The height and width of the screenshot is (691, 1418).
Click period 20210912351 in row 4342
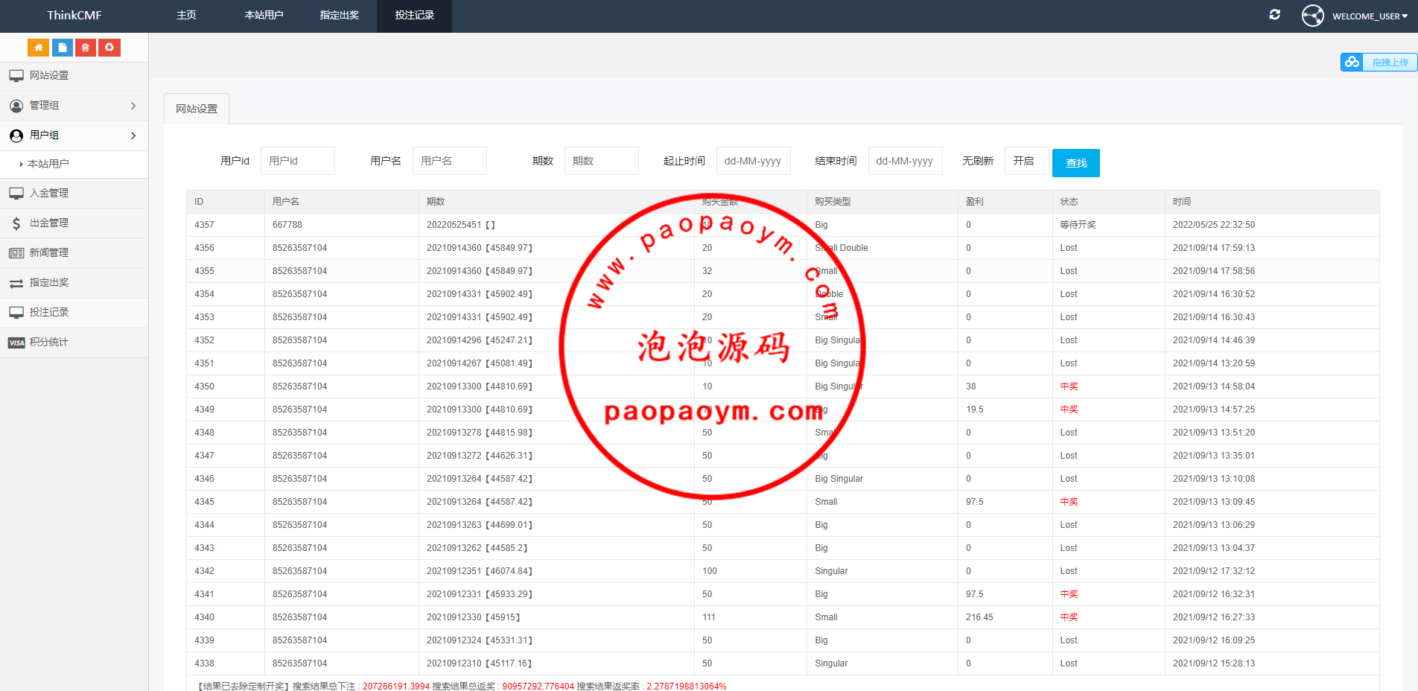[x=454, y=571]
